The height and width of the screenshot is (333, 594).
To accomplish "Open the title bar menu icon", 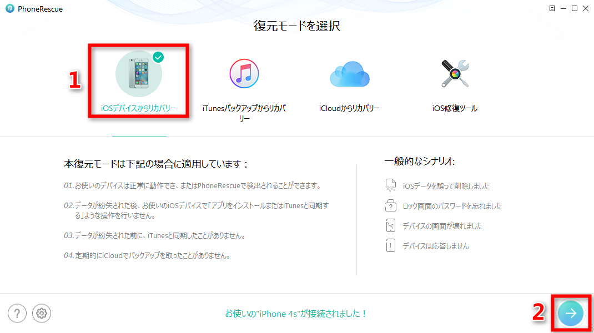I will point(552,8).
